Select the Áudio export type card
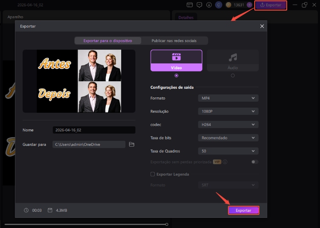 (233, 60)
